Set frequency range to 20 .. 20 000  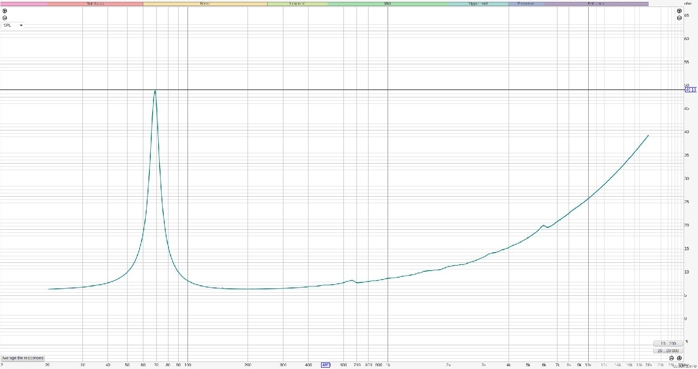coord(668,350)
